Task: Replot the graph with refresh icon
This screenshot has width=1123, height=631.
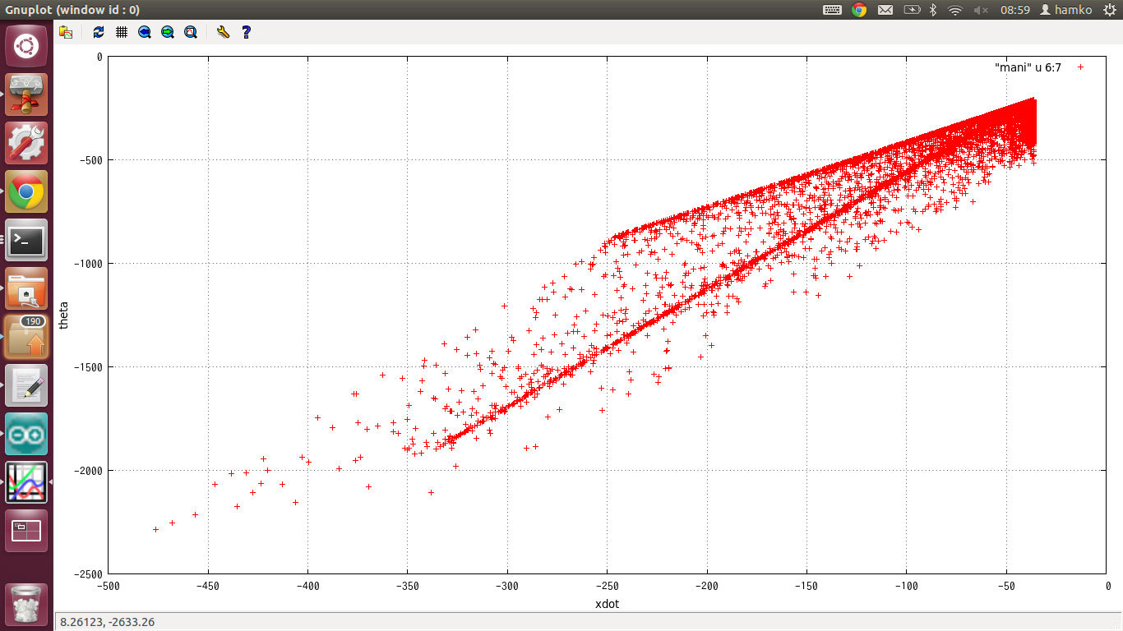Action: click(x=99, y=32)
